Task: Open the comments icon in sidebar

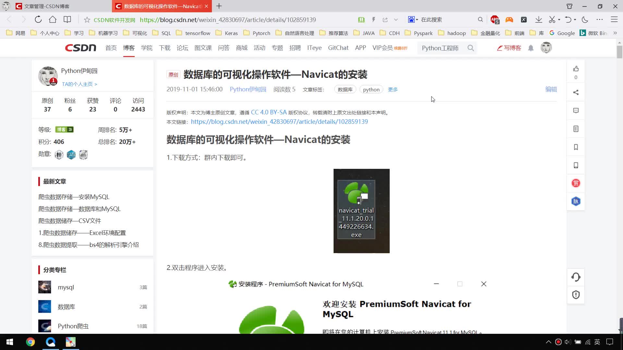Action: click(x=576, y=111)
